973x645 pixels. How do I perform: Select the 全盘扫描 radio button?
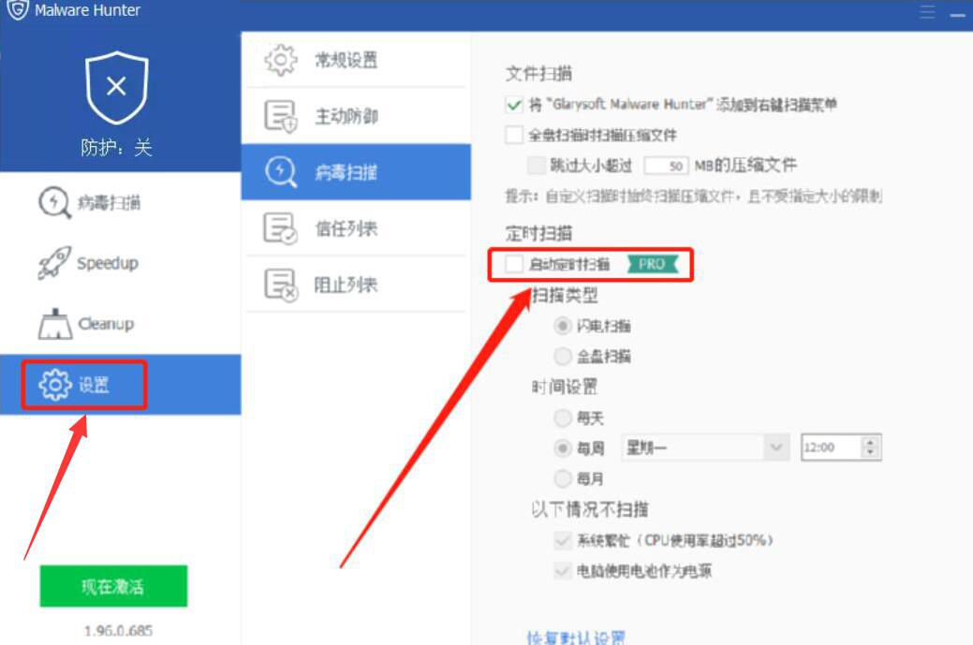[562, 356]
